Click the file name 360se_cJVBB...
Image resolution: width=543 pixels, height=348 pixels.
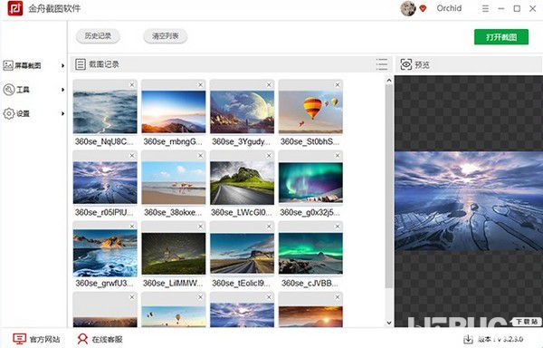[310, 283]
